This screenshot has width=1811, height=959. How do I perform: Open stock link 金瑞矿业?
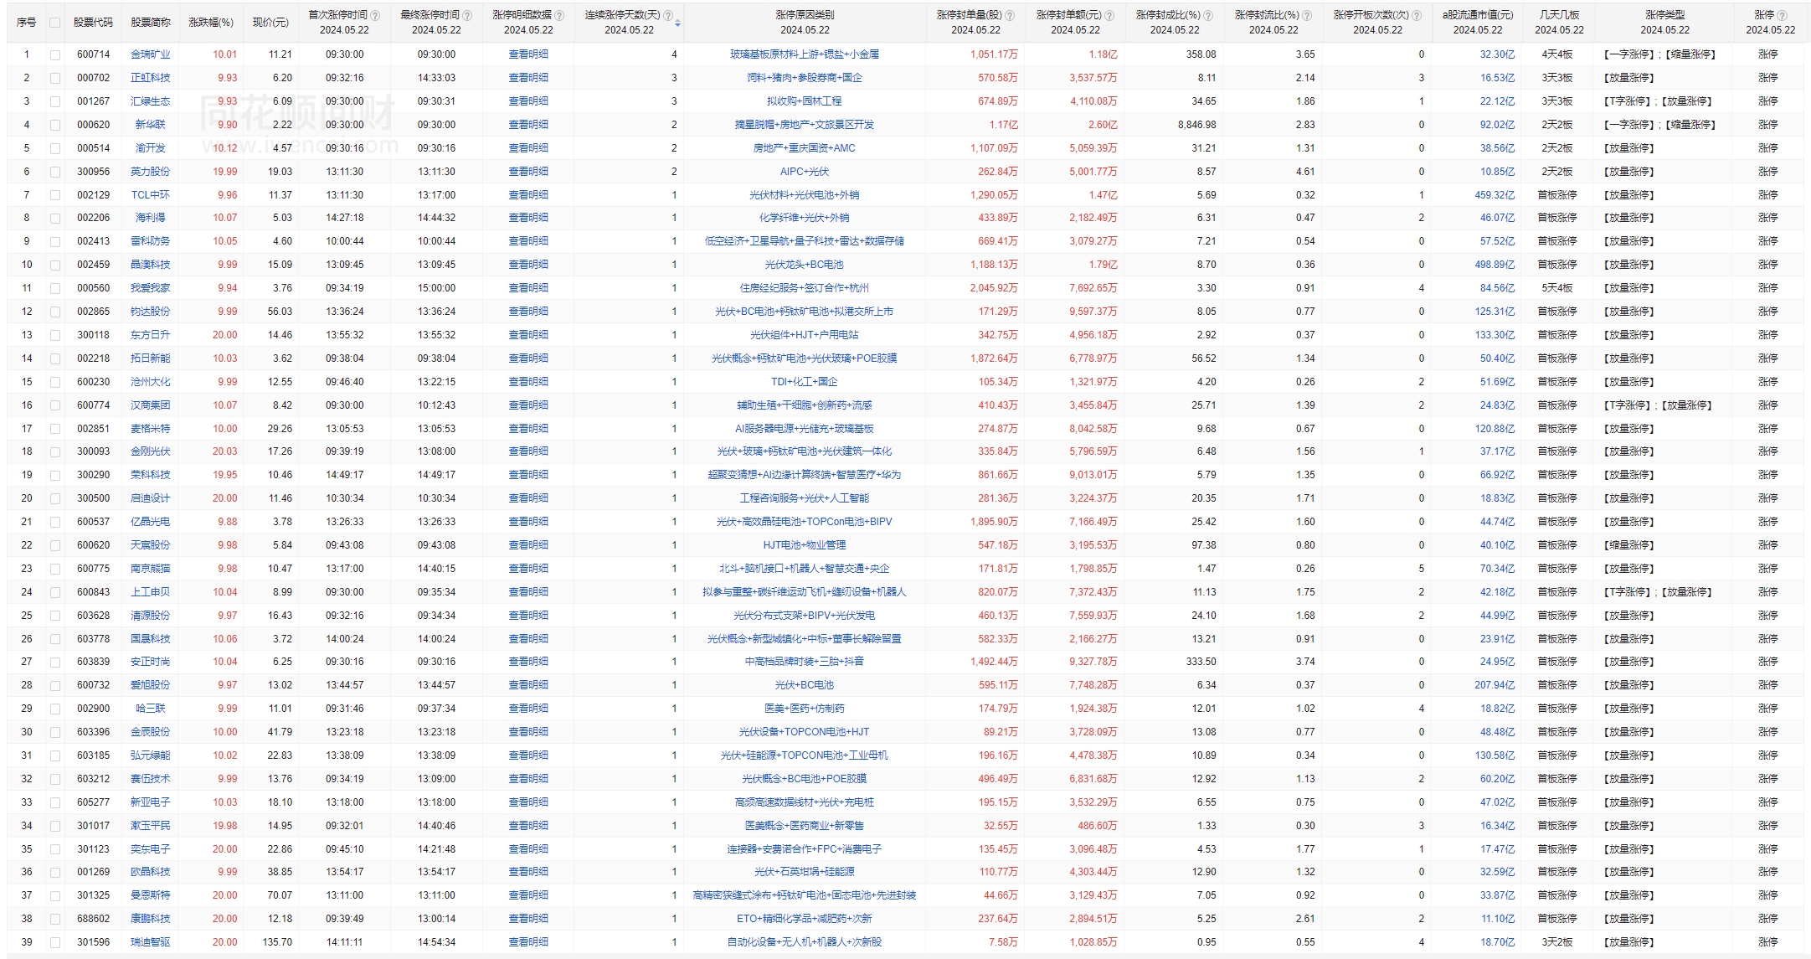click(151, 54)
